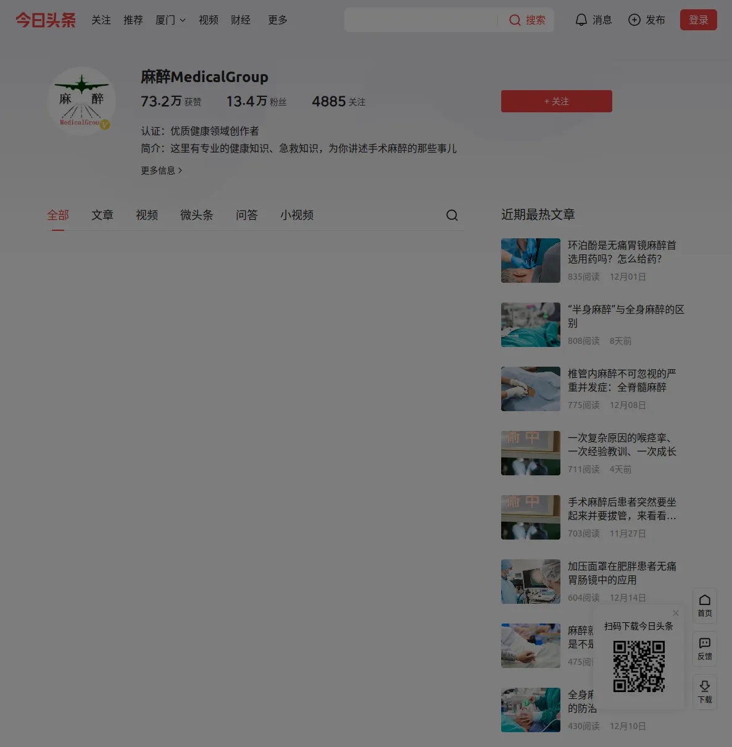The width and height of the screenshot is (732, 747).
Task: Click the 4885 关注 following count
Action: (339, 101)
